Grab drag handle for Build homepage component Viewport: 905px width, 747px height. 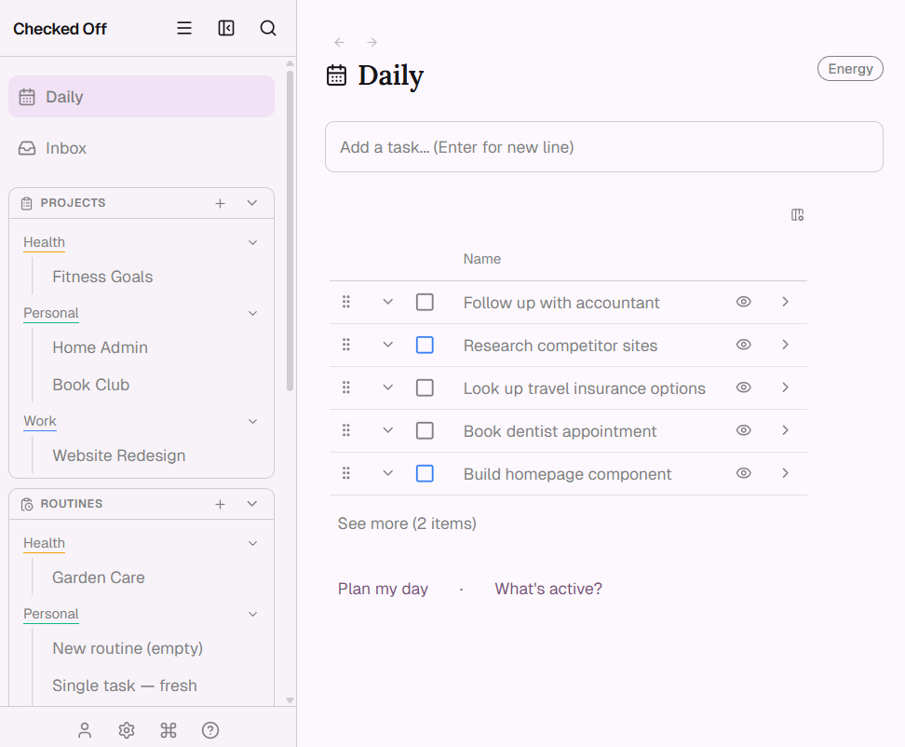coord(345,473)
